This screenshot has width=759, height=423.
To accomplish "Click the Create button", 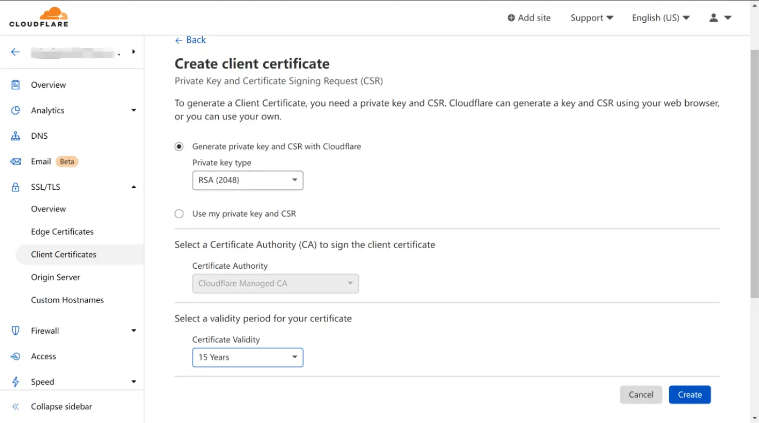I will point(689,395).
